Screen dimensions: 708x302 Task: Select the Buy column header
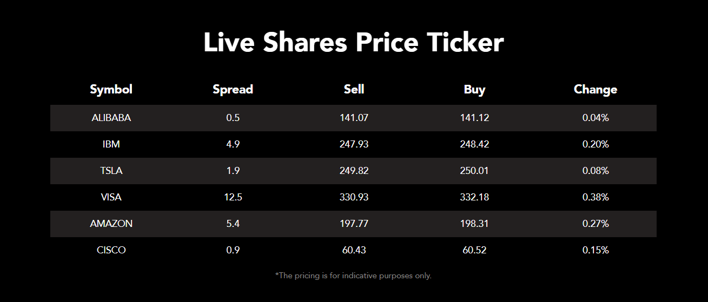pyautogui.click(x=474, y=90)
